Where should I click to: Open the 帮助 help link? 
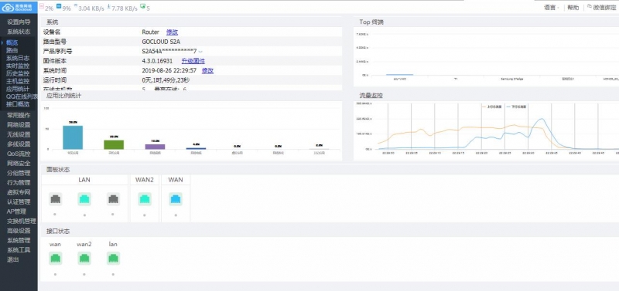coord(573,7)
